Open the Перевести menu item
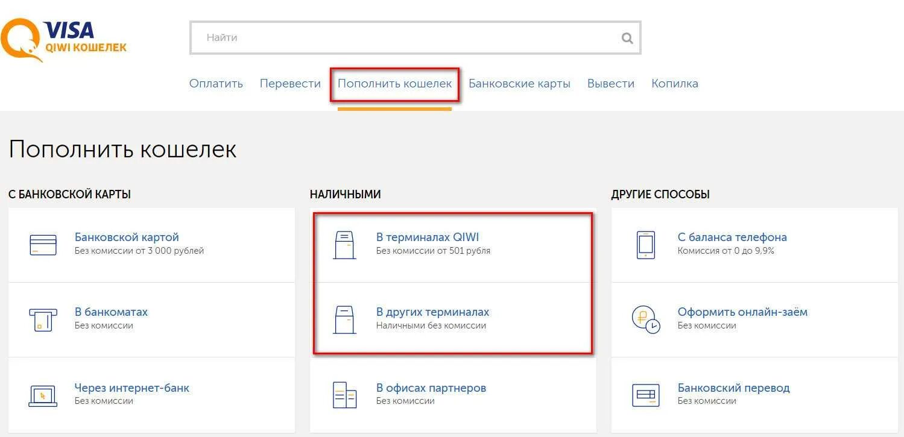 click(290, 84)
